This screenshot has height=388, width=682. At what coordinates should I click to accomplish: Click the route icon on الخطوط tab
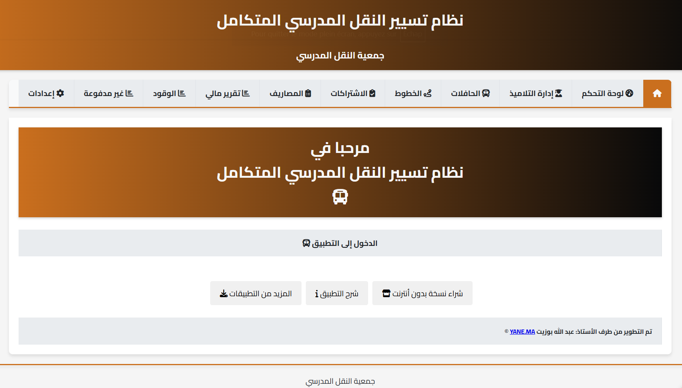(428, 93)
